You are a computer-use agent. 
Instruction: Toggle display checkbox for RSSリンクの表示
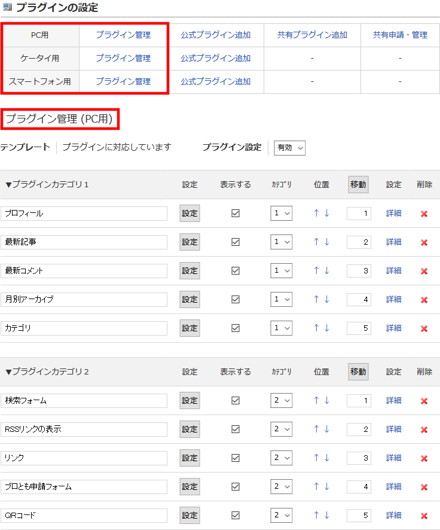click(236, 430)
